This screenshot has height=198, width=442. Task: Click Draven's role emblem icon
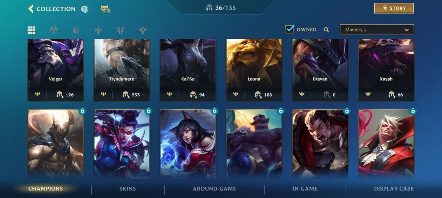coord(302,95)
